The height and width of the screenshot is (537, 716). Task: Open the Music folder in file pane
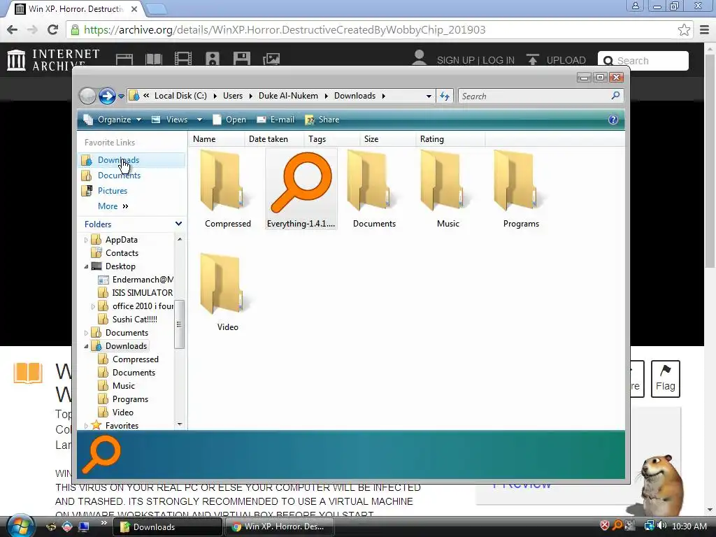(447, 189)
